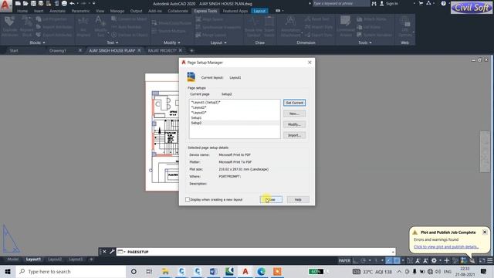The width and height of the screenshot is (494, 278).
Task: Switch to the Layout ribbon tab
Action: click(259, 11)
